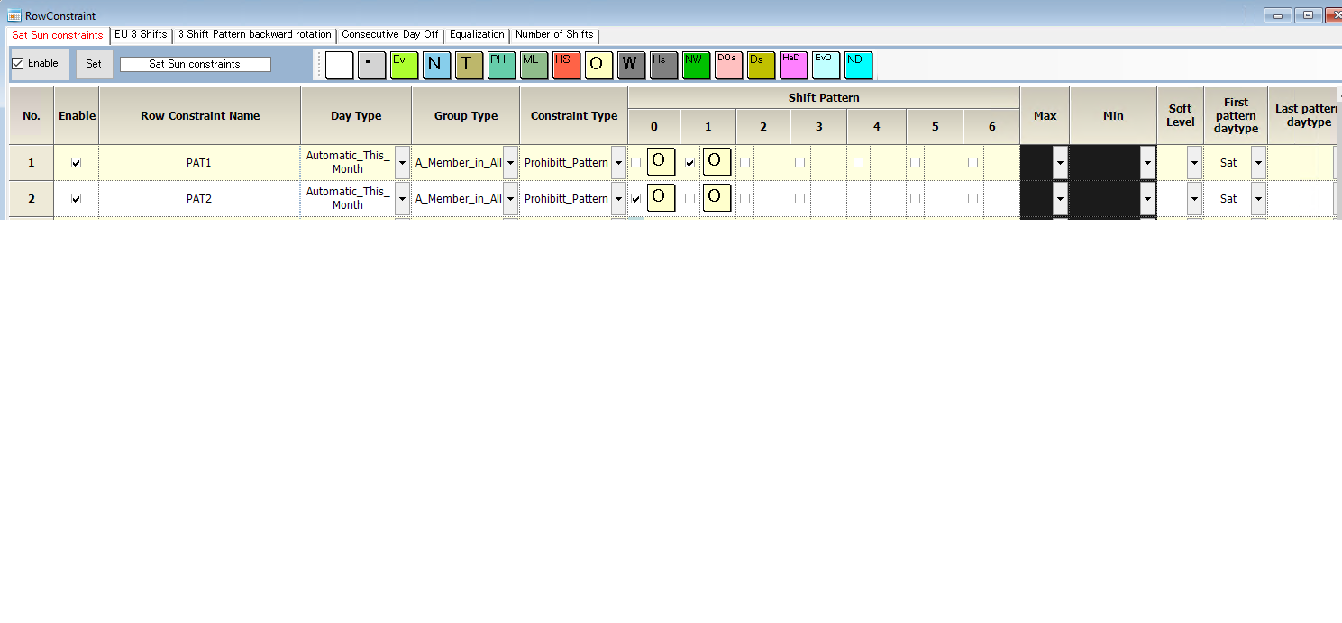Viewport: 1342px width, 623px height.
Task: Tick PAT1 shift pattern day 2 checkbox
Action: (x=745, y=163)
